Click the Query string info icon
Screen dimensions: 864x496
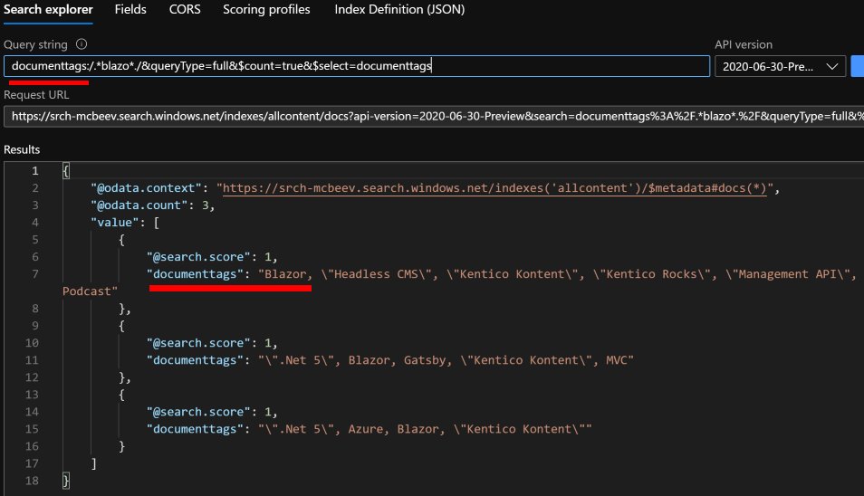[82, 44]
